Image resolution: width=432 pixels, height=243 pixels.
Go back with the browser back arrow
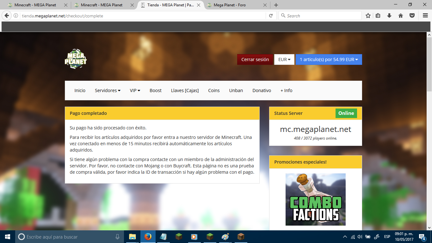coord(7,16)
